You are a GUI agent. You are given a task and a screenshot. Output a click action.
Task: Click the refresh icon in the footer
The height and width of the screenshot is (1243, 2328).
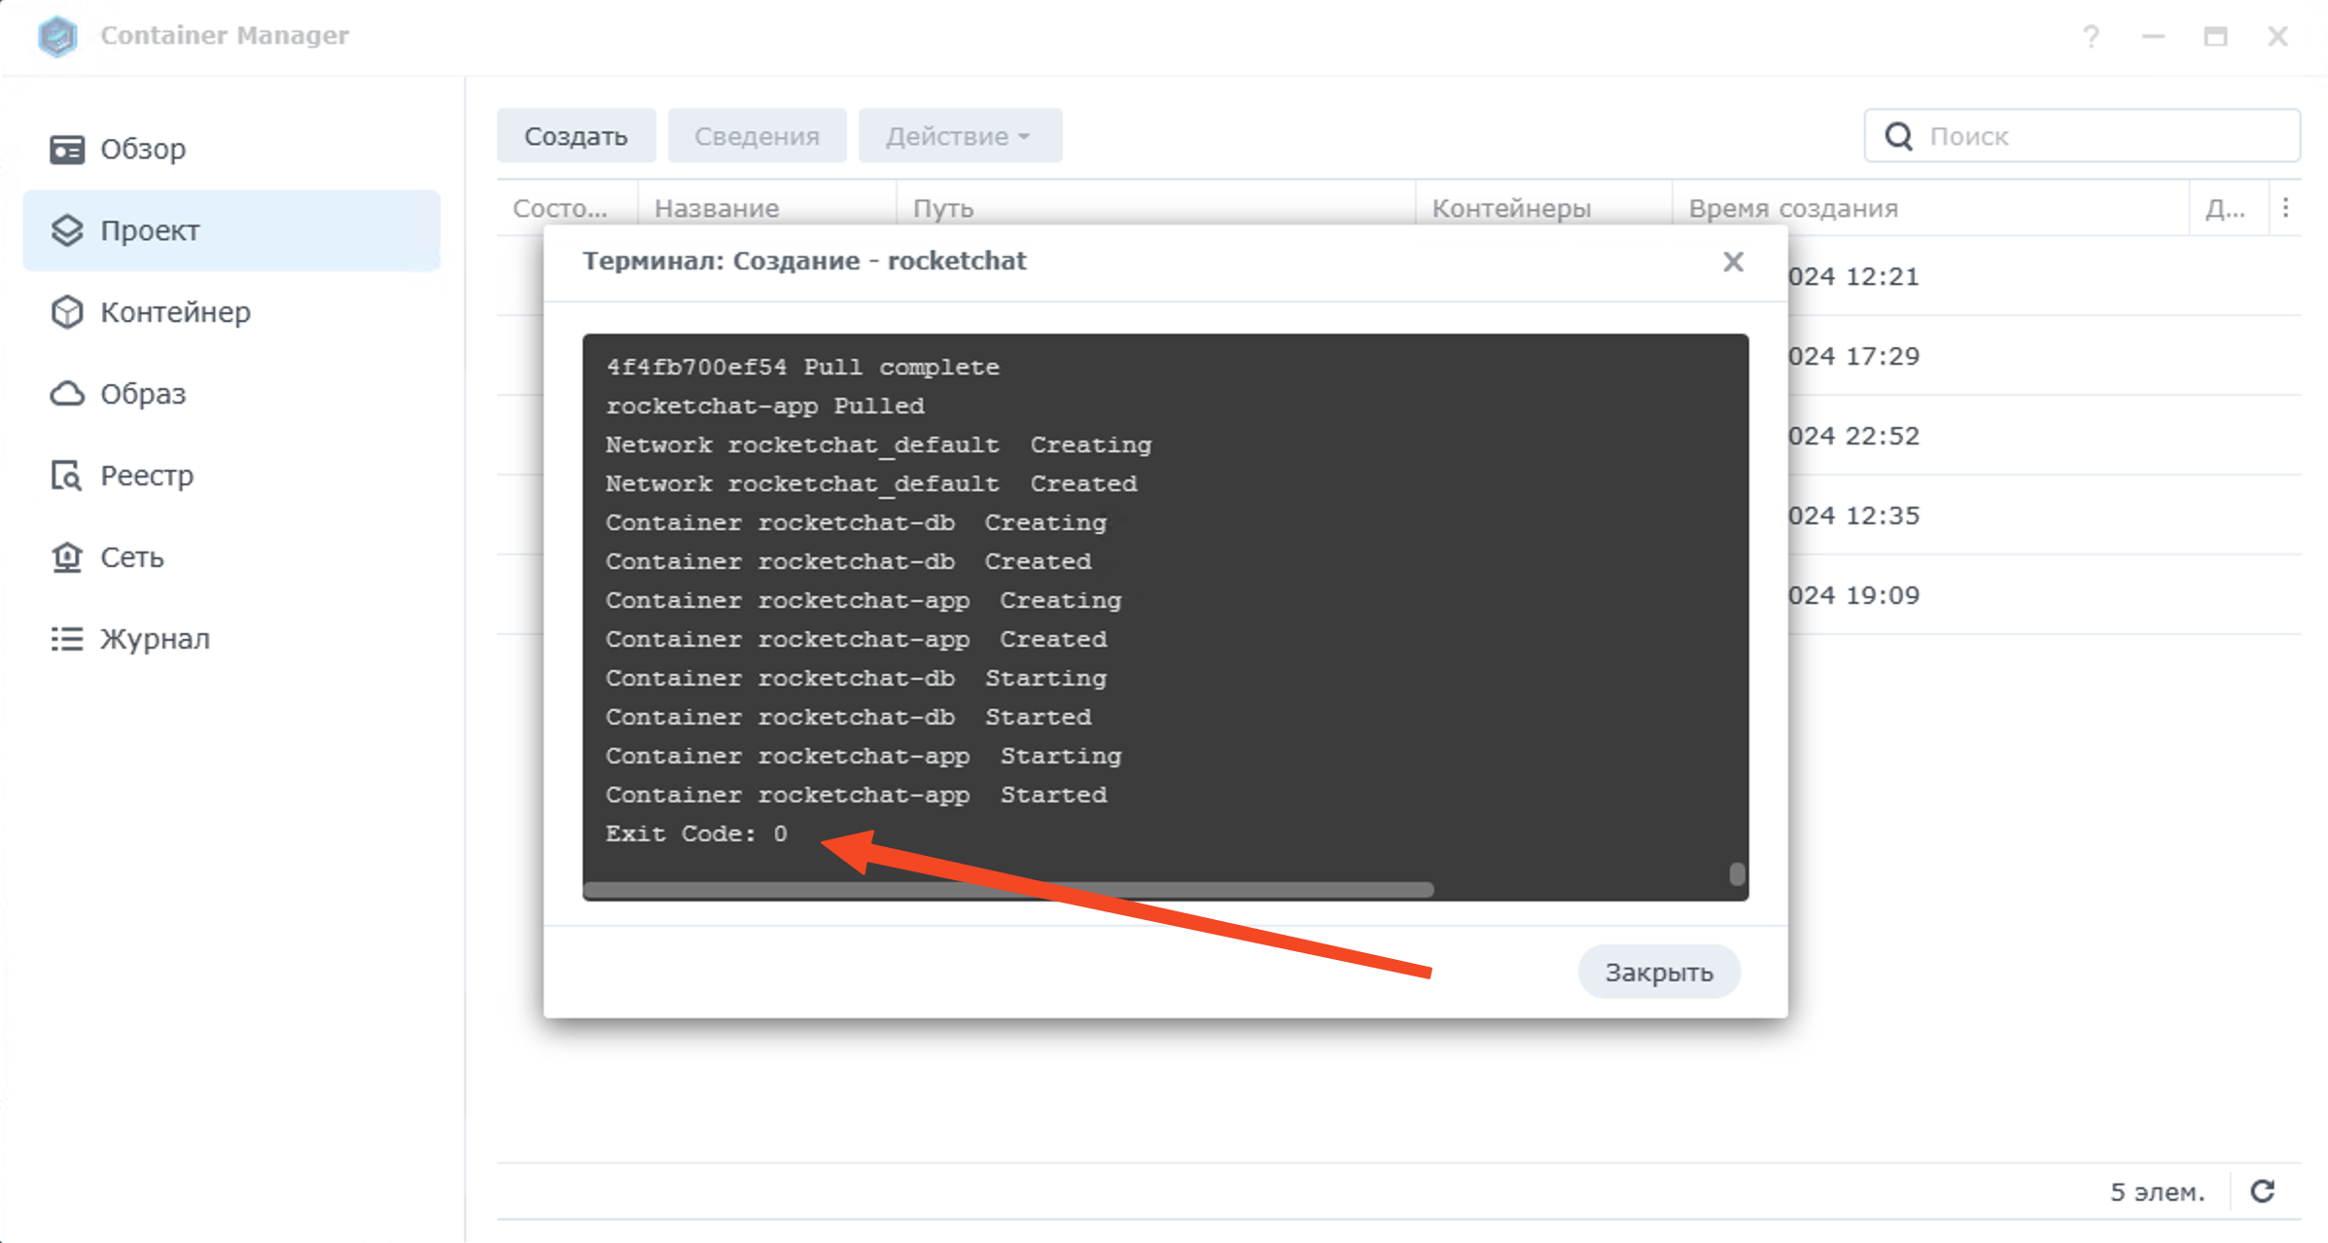(2264, 1191)
